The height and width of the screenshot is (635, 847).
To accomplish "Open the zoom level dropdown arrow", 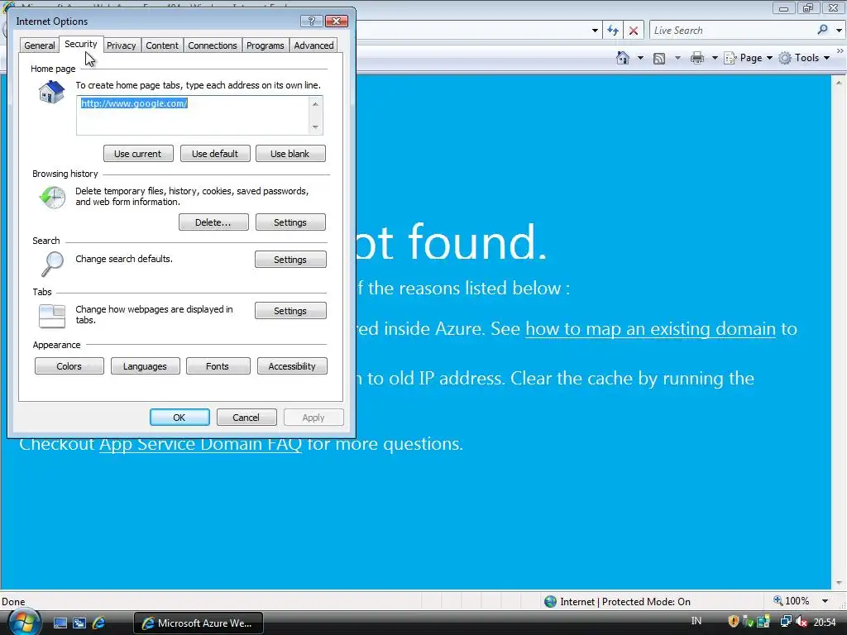I will [825, 601].
